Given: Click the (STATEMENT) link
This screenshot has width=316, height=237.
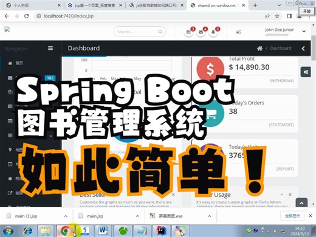Looking at the screenshot, I should pos(281,125).
